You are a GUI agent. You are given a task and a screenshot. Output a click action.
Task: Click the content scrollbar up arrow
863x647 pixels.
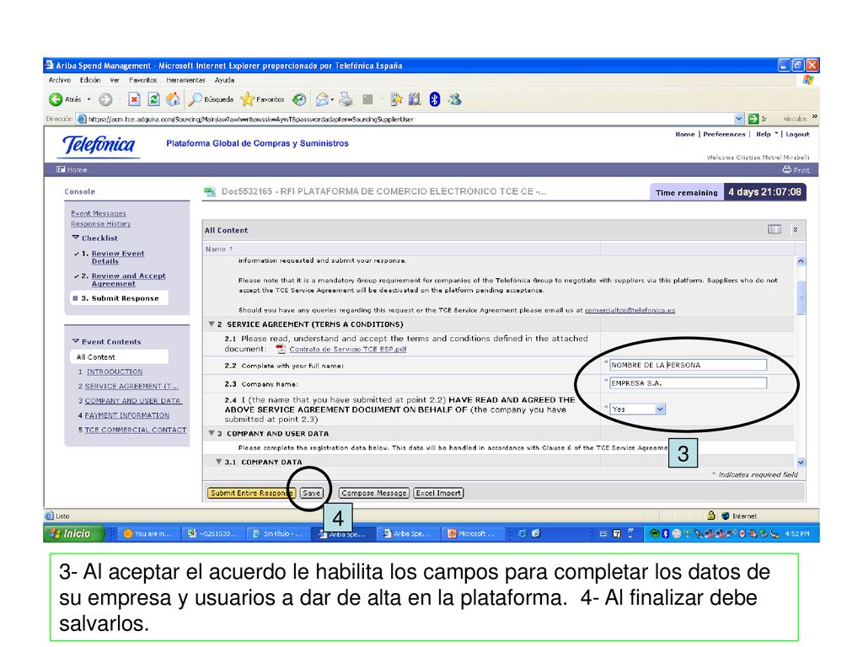pyautogui.click(x=801, y=261)
